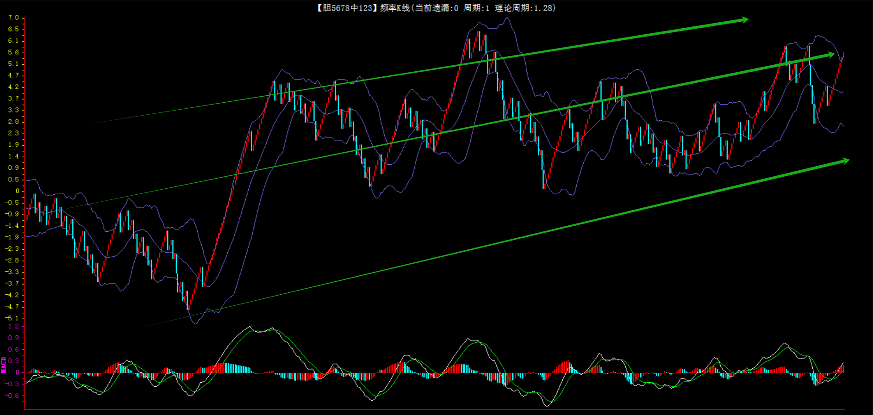Click the 1.2 label on the MACD axis

pyautogui.click(x=13, y=326)
